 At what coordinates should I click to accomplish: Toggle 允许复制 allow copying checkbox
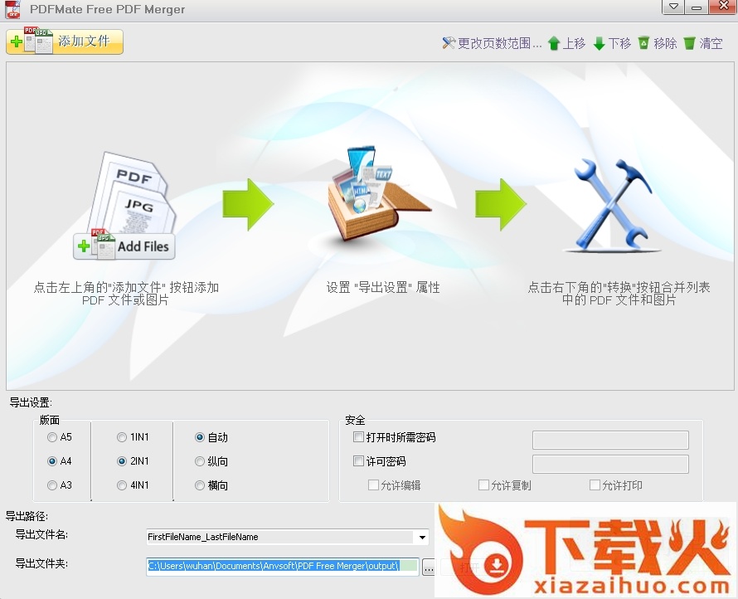pos(483,485)
